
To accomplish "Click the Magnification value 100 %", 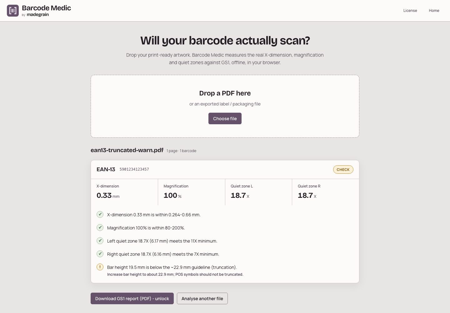I will pyautogui.click(x=172, y=196).
